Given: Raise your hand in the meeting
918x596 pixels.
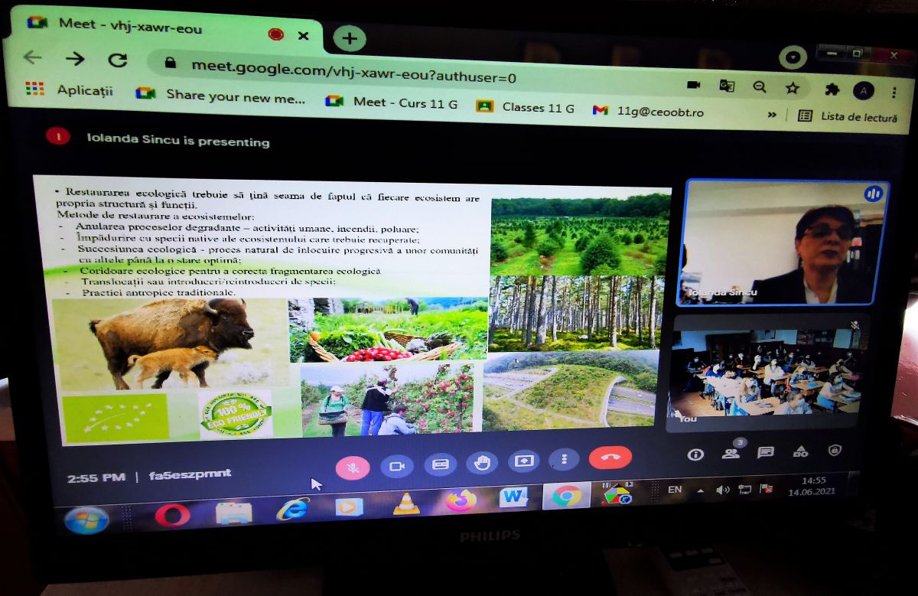Looking at the screenshot, I should (x=483, y=462).
